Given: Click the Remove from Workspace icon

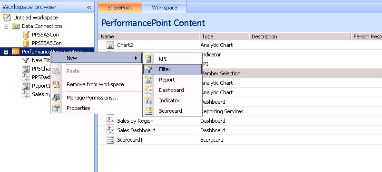Looking at the screenshot, I should (x=56, y=84).
